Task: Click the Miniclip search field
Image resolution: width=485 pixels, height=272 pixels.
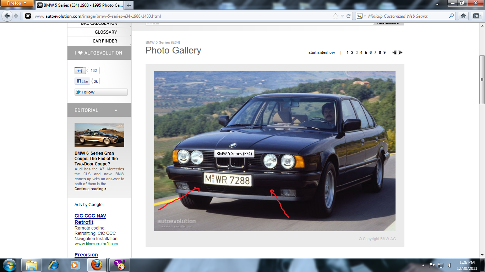Action: point(408,16)
